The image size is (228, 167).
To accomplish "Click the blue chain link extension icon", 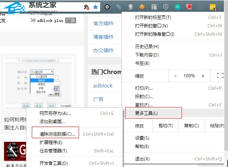I will (119, 7).
